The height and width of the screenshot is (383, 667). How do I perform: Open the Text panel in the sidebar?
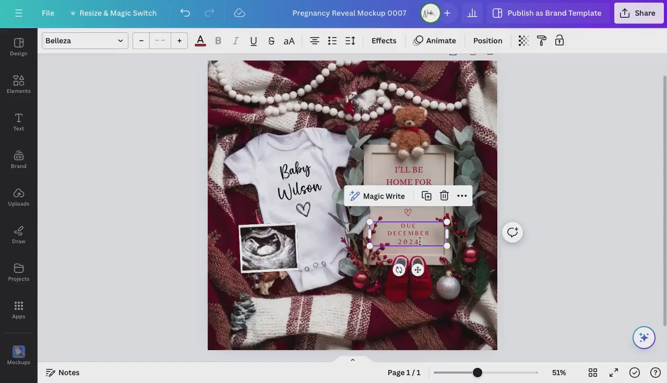click(19, 122)
